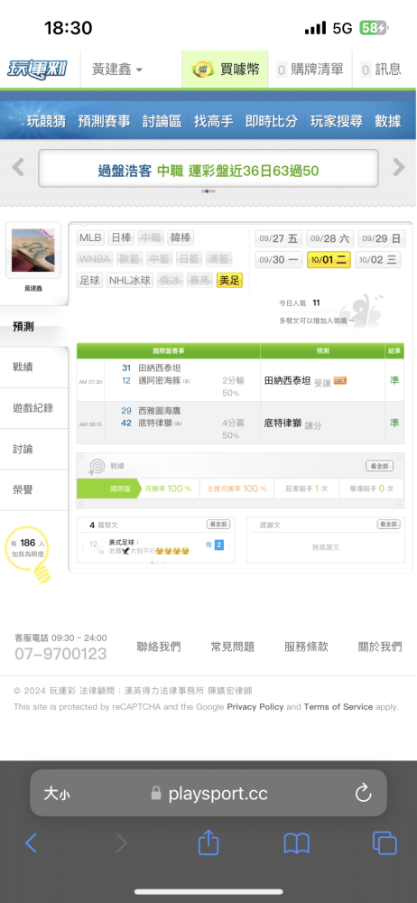Open the 戰績 sidebar tab
The image size is (417, 903).
tap(34, 367)
